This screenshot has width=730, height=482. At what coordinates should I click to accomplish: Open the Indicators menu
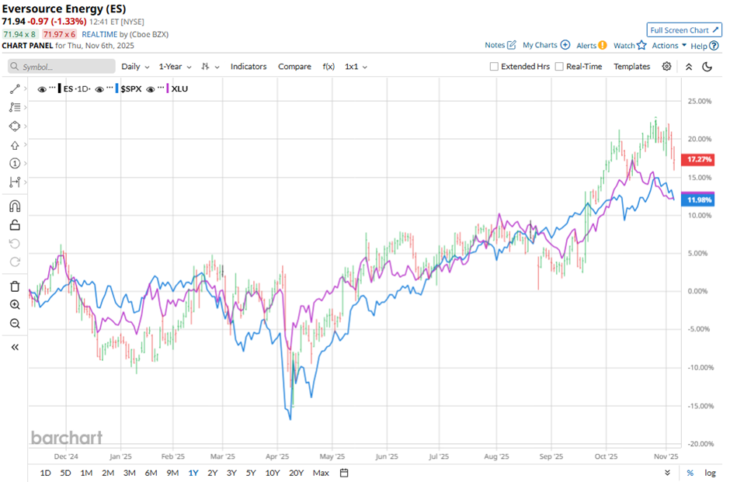(249, 67)
